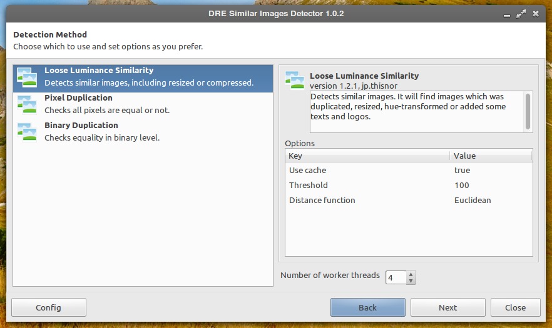Click the method icon in details panel
Screen dimensions: 552x328
pyautogui.click(x=295, y=81)
